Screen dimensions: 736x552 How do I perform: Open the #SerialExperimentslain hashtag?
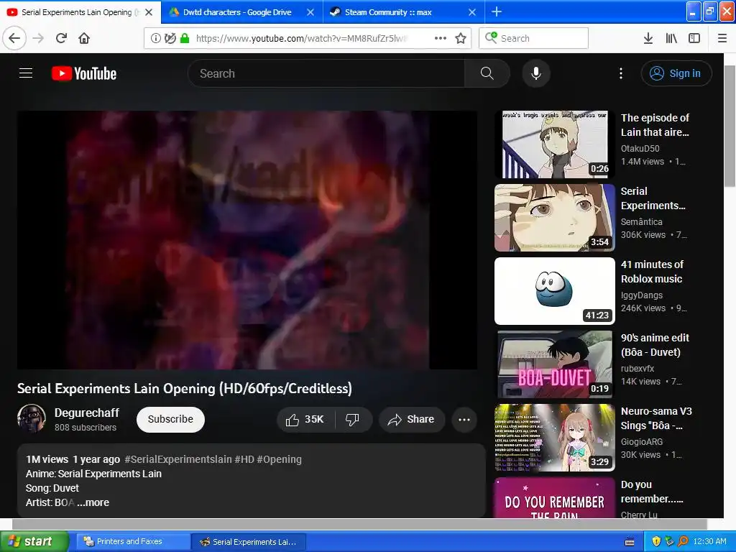point(178,459)
